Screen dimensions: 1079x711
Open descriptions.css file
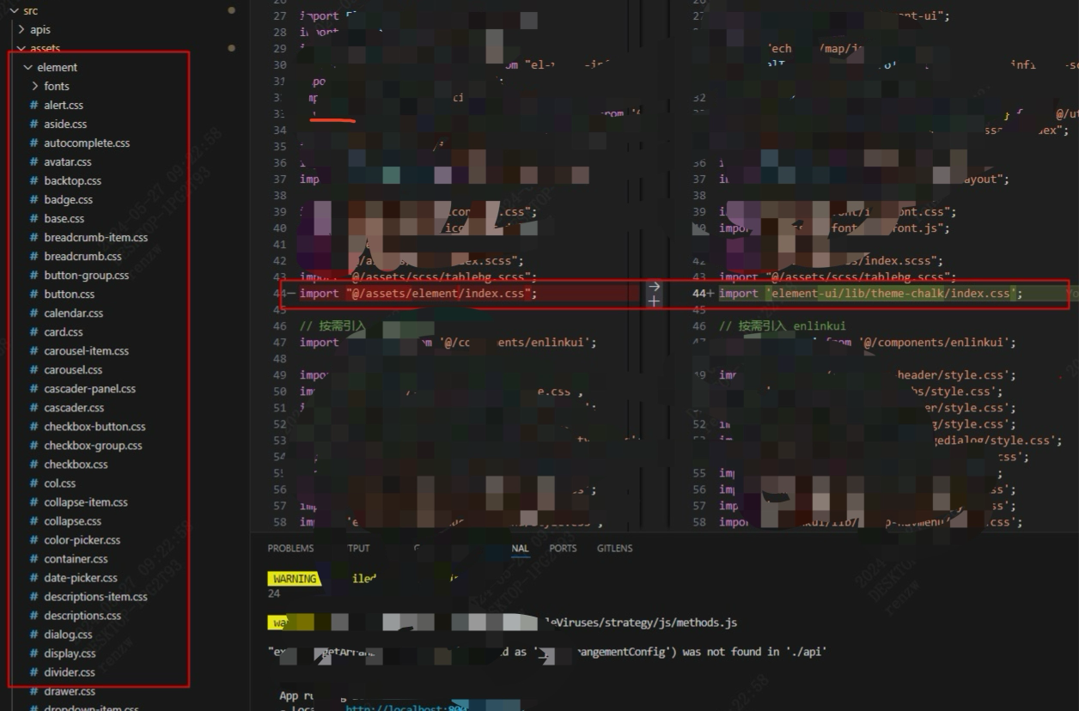pos(82,616)
